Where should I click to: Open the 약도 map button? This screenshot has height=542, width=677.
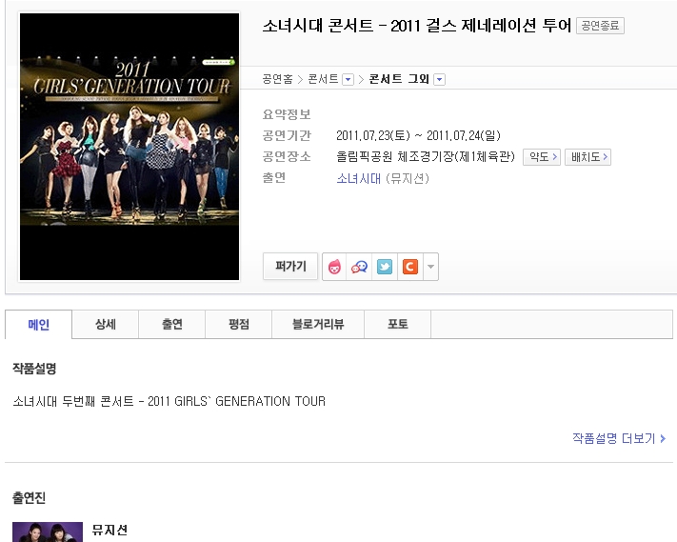coord(542,157)
